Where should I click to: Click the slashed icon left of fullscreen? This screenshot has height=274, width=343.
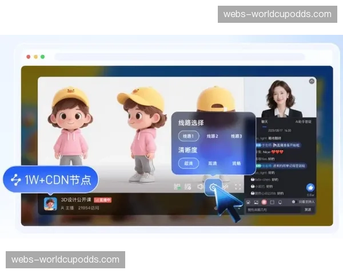pos(226,187)
